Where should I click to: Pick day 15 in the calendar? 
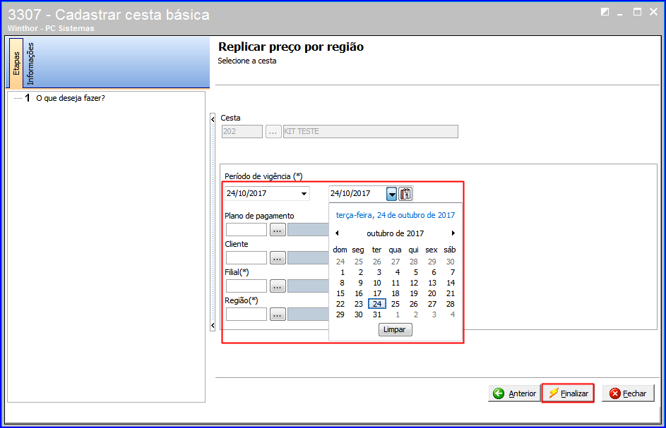coord(340,293)
